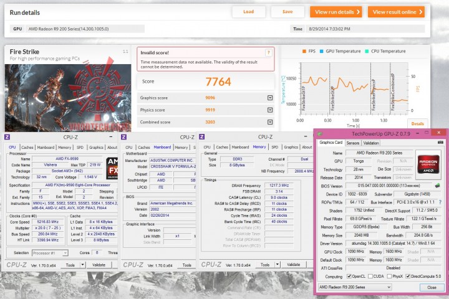Image resolution: width=449 pixels, height=299 pixels.
Task: Toggle the CUDA checkbox
Action: coord(370,276)
